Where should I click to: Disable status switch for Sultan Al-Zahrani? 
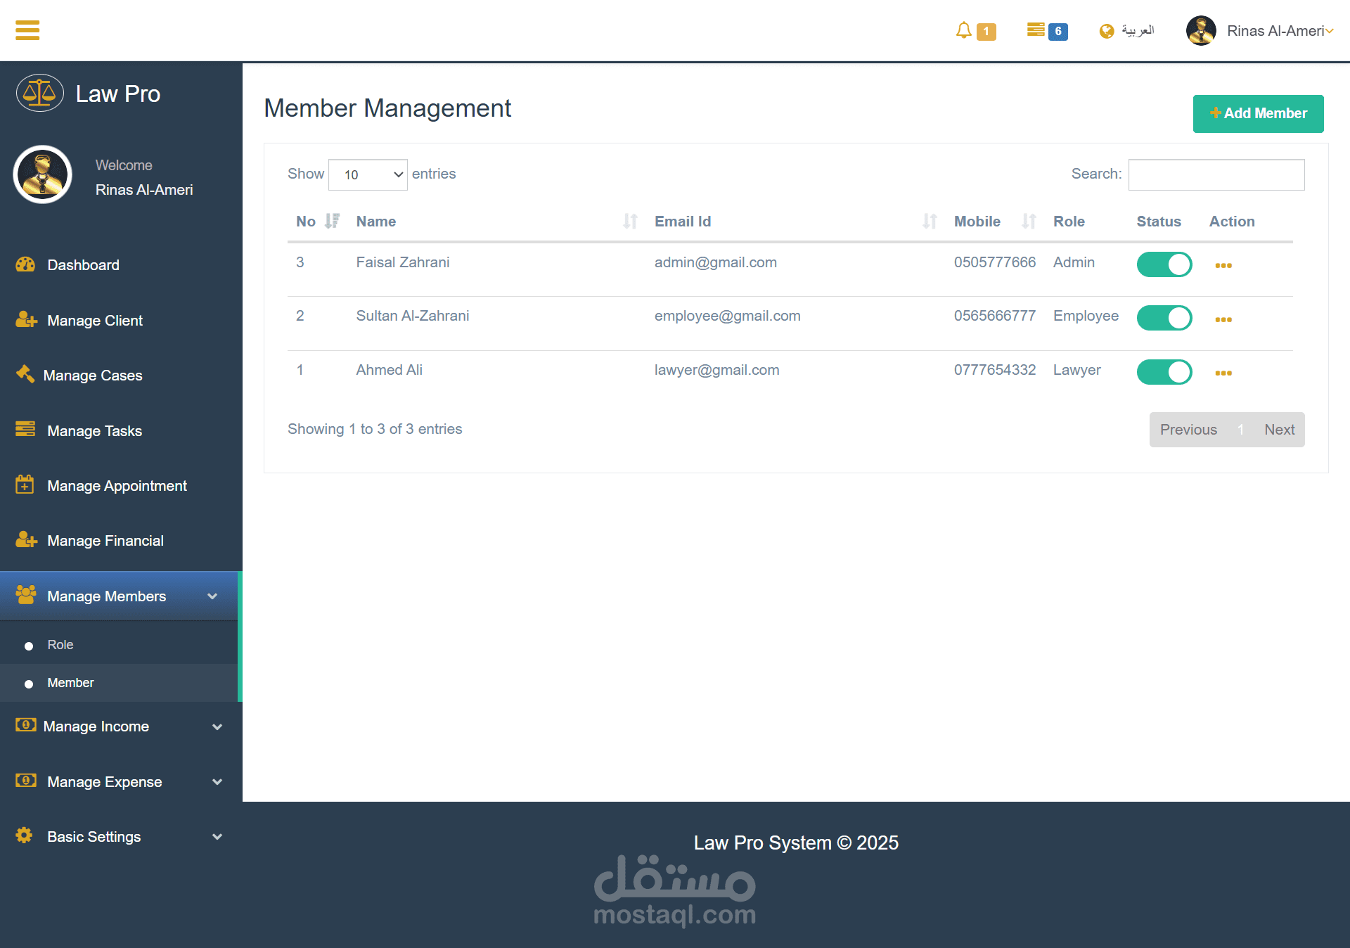click(1164, 318)
